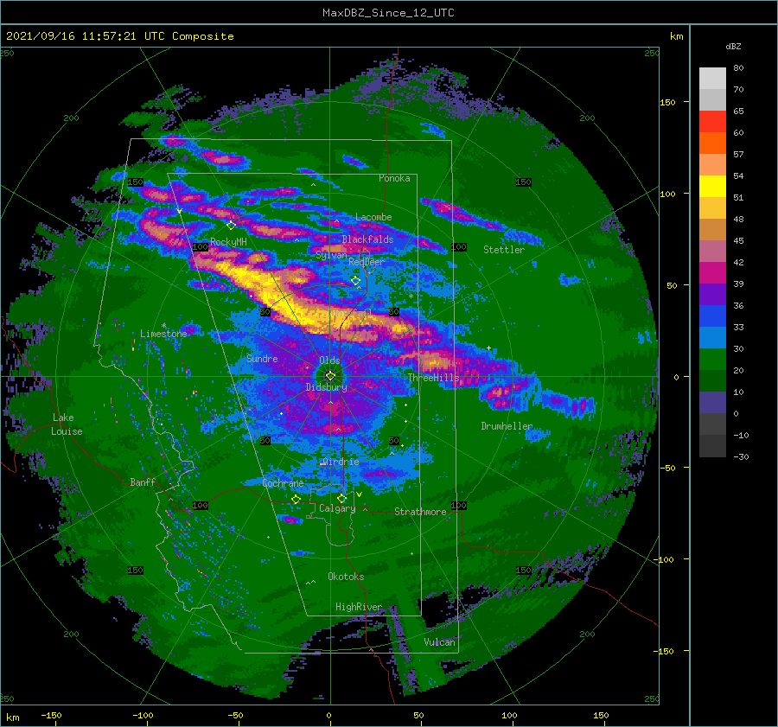Click the Calgary city label
Image resolution: width=778 pixels, height=727 pixels.
pos(337,508)
